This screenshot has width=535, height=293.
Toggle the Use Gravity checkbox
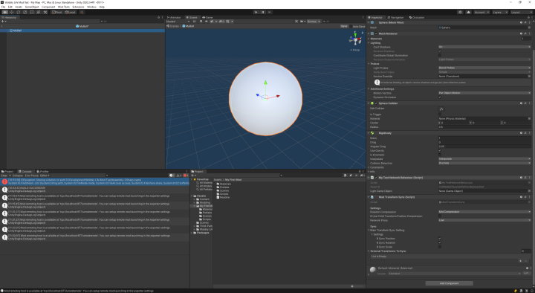[440, 151]
